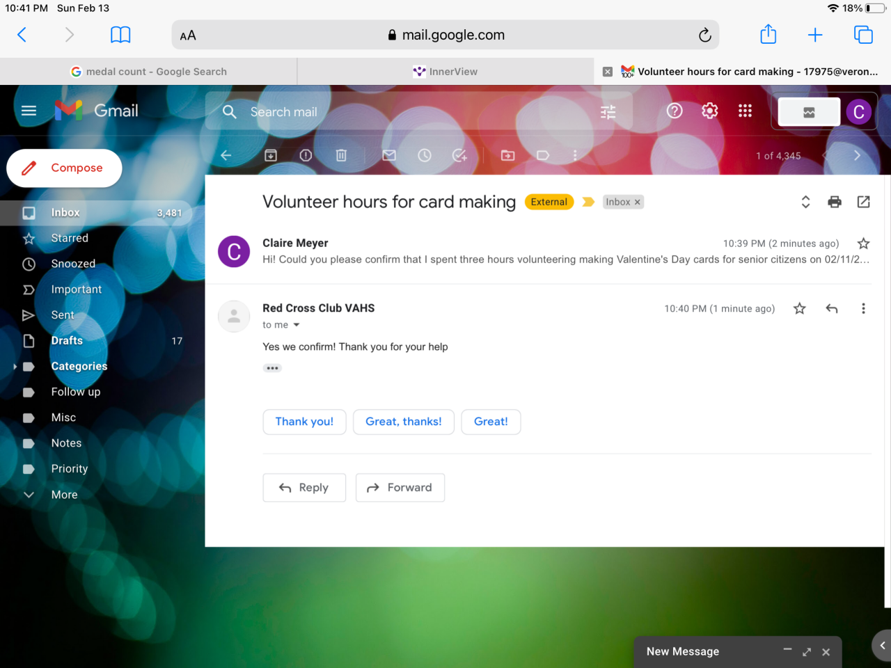891x668 pixels.
Task: Mark the conversation as unread
Action: pyautogui.click(x=389, y=155)
